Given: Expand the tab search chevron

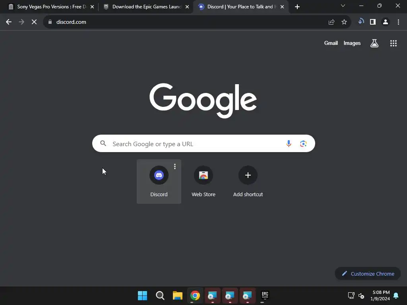Looking at the screenshot, I should pos(343,6).
